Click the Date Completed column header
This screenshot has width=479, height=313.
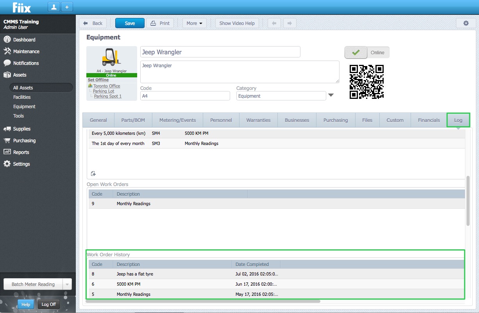coord(256,265)
